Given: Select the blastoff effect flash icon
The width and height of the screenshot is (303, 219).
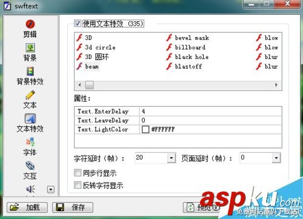Looking at the screenshot, I should point(169,66).
